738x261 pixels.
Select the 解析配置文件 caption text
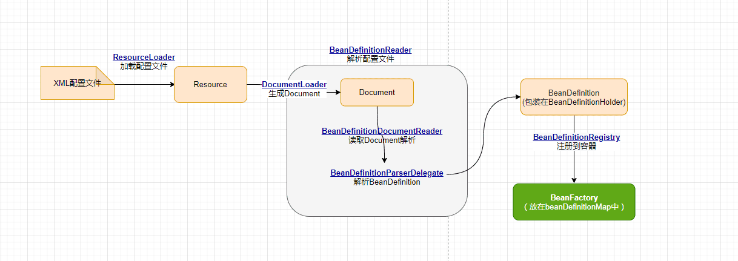click(370, 59)
